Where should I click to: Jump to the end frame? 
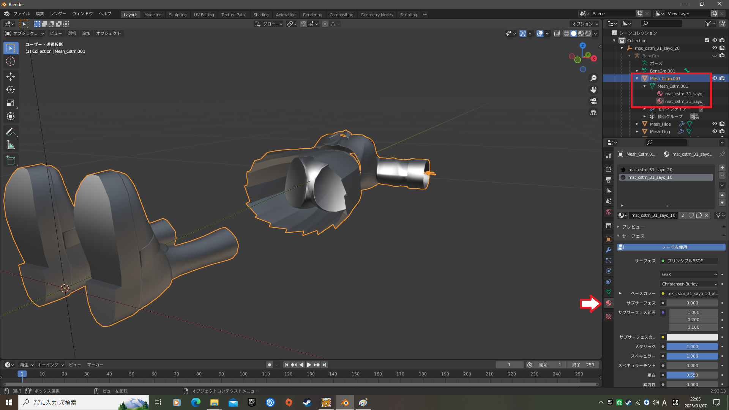[324, 365]
